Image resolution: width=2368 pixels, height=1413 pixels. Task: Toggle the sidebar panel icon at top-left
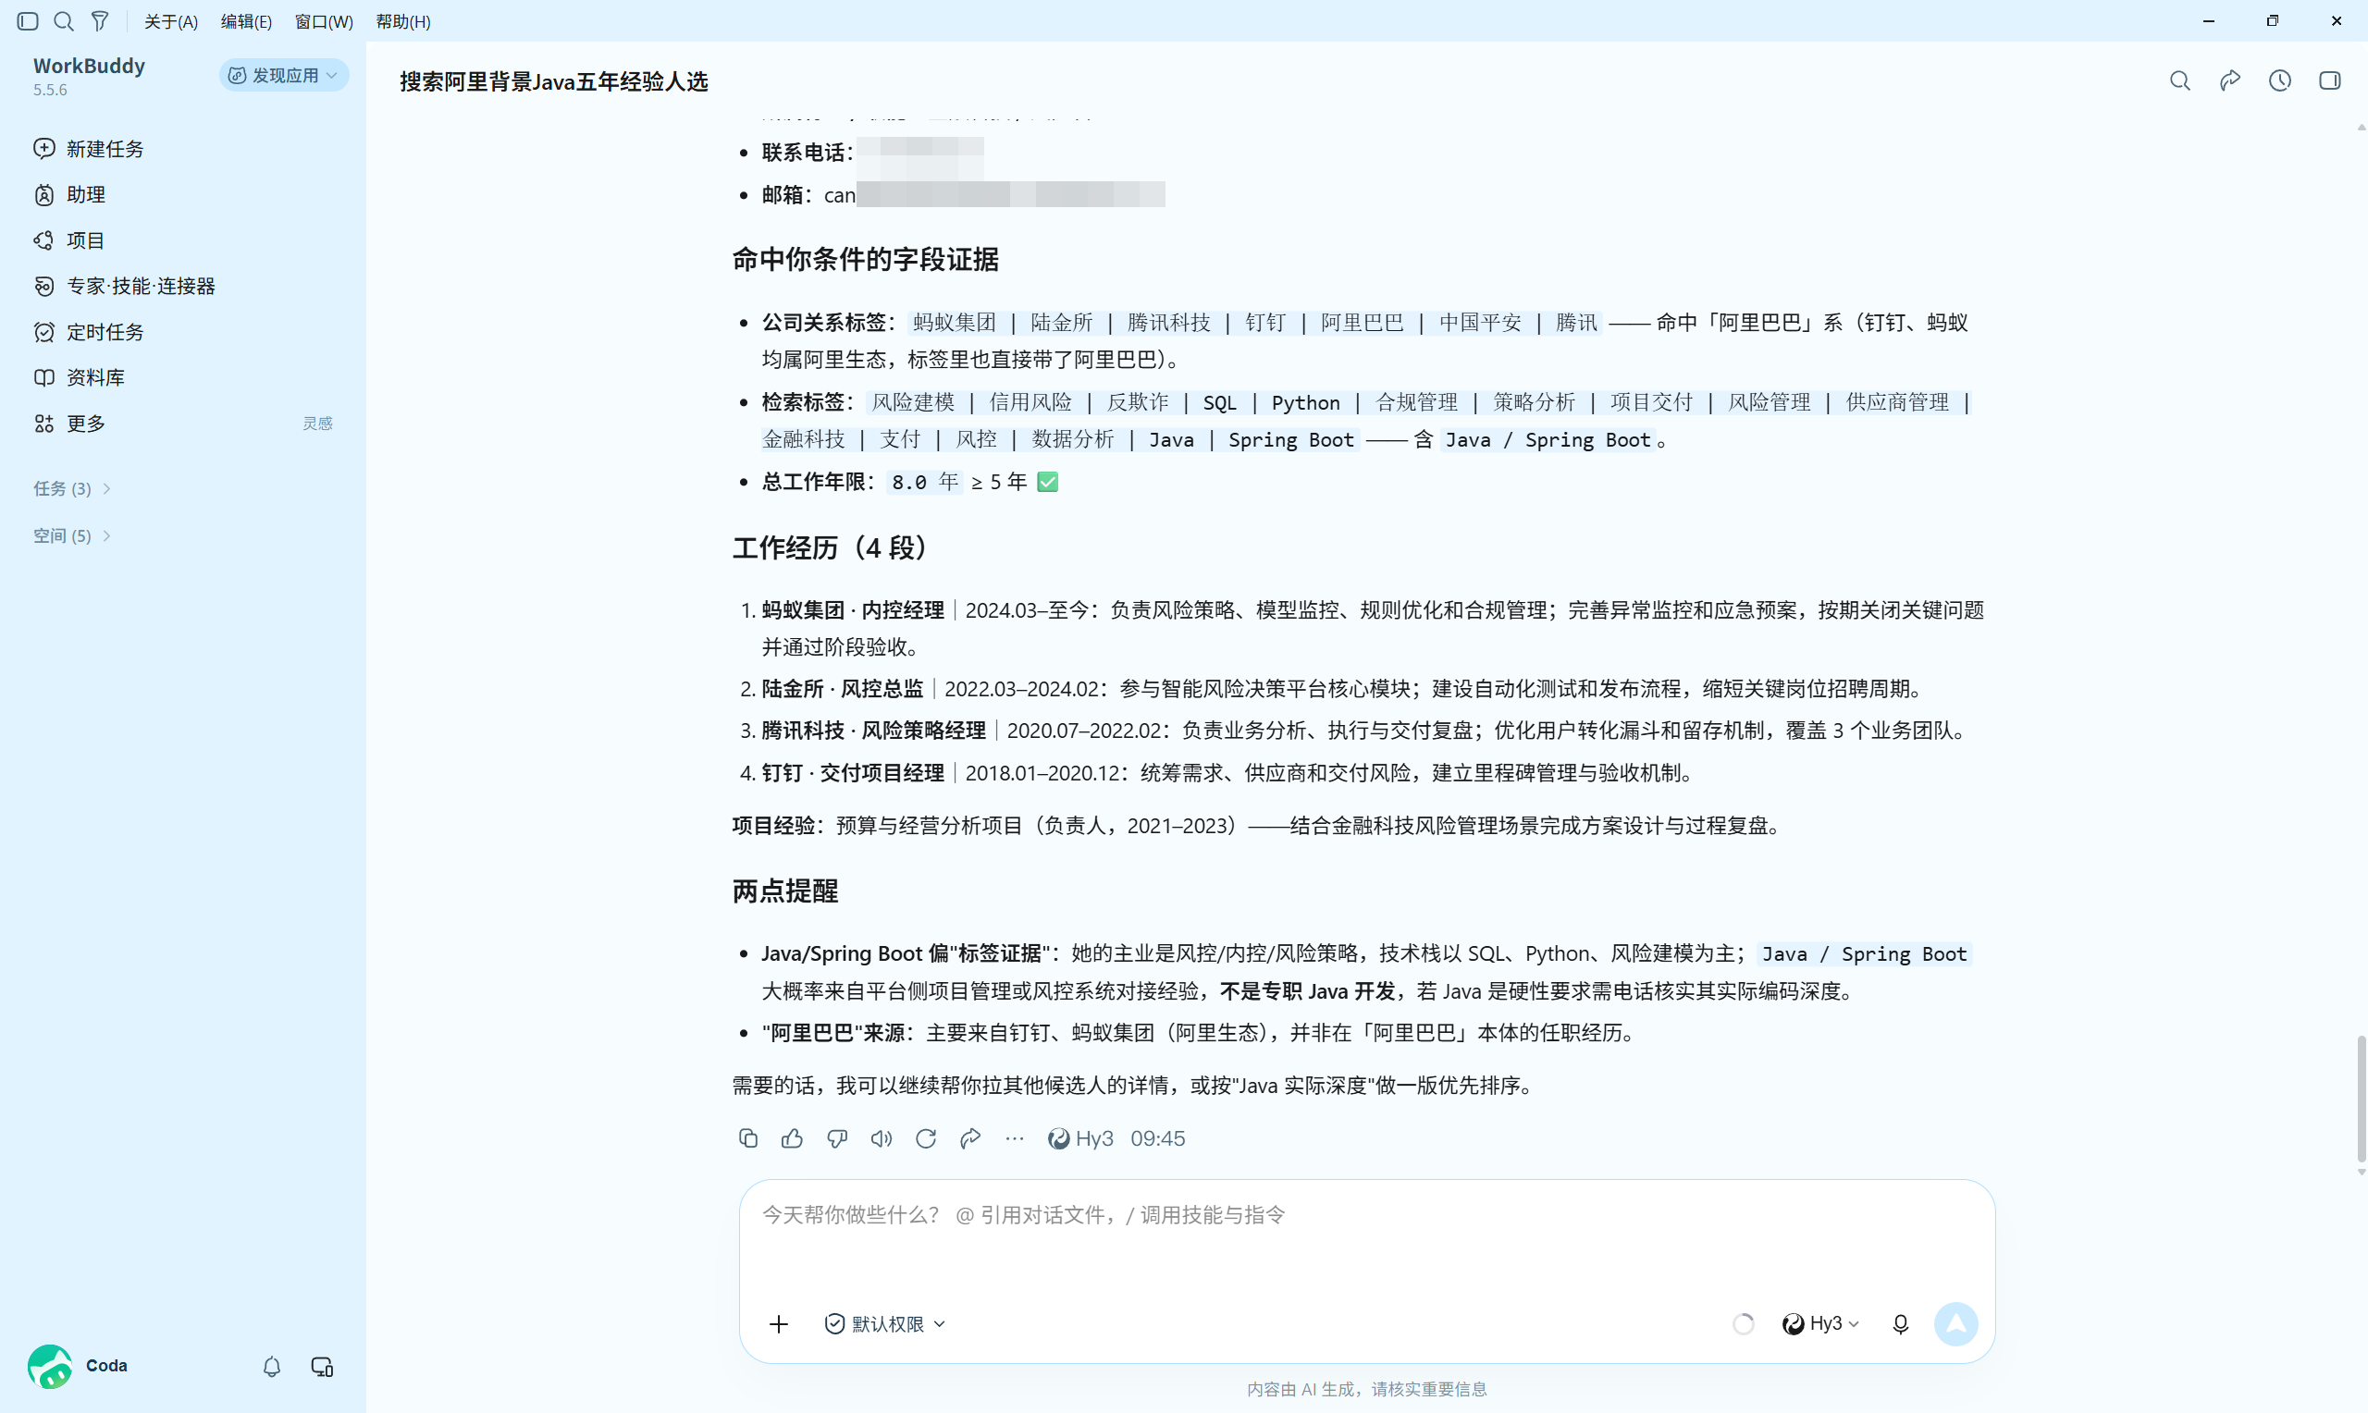click(x=28, y=21)
